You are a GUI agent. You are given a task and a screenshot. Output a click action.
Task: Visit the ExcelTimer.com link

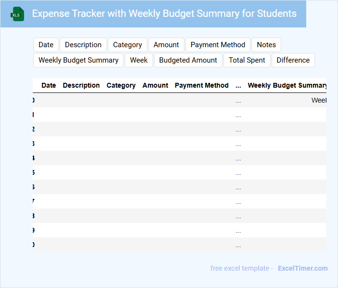click(x=303, y=268)
